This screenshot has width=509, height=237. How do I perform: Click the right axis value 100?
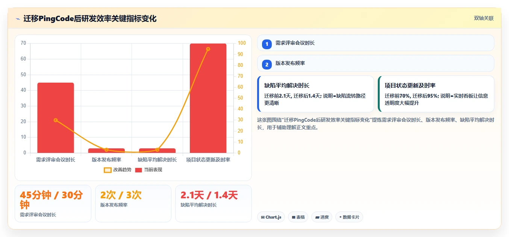click(x=241, y=43)
